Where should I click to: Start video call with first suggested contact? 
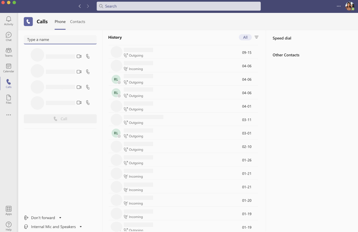[79, 56]
